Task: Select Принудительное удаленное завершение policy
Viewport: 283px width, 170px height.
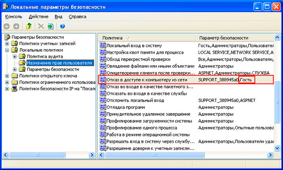Action: [x=149, y=114]
